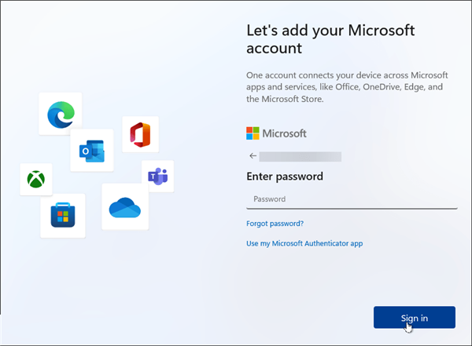Open the Forgot password? link

(x=275, y=224)
